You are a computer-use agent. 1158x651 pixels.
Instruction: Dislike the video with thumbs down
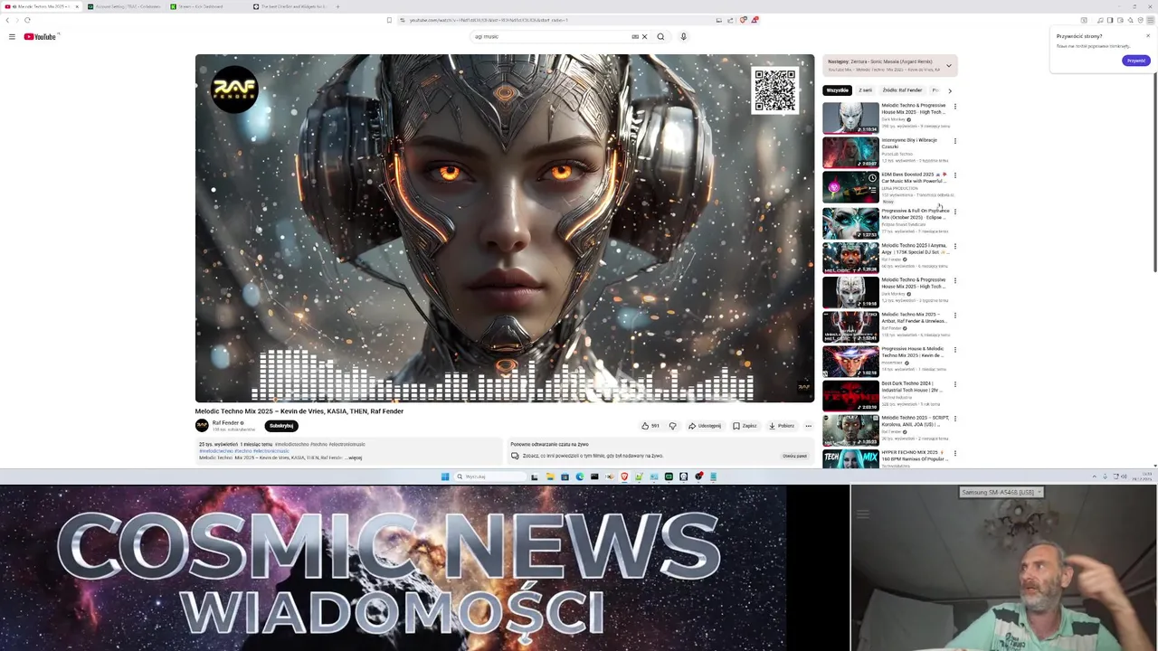(x=672, y=426)
